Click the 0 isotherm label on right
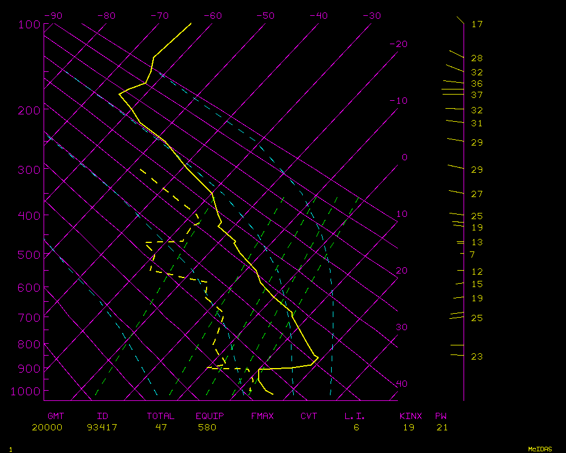The width and height of the screenshot is (566, 453). tap(404, 157)
